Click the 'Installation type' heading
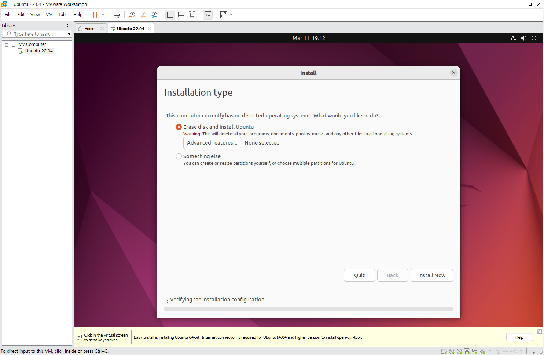The height and width of the screenshot is (355, 544). click(198, 93)
